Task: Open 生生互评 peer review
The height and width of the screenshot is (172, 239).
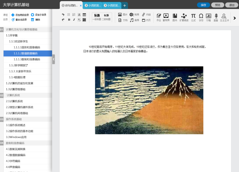Action: click(x=224, y=17)
